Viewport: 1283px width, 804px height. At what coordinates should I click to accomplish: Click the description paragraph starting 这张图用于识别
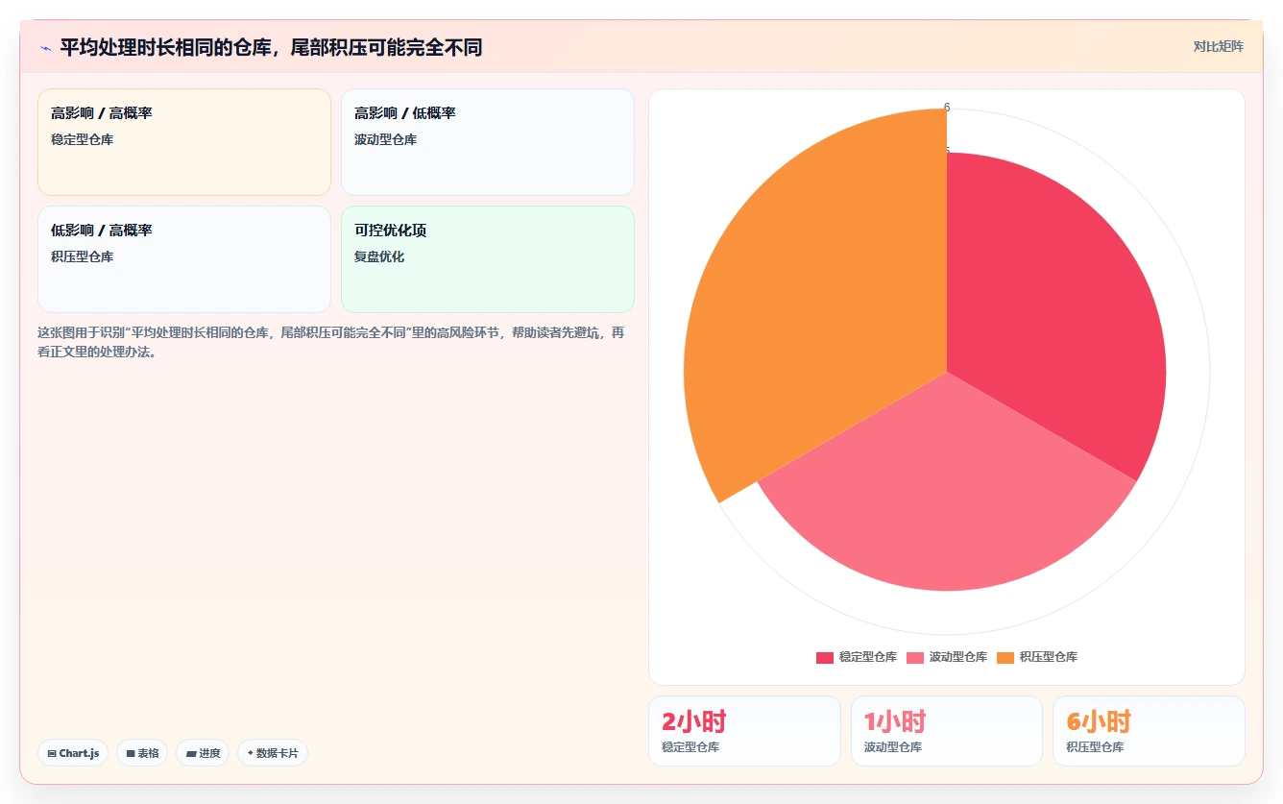click(331, 342)
